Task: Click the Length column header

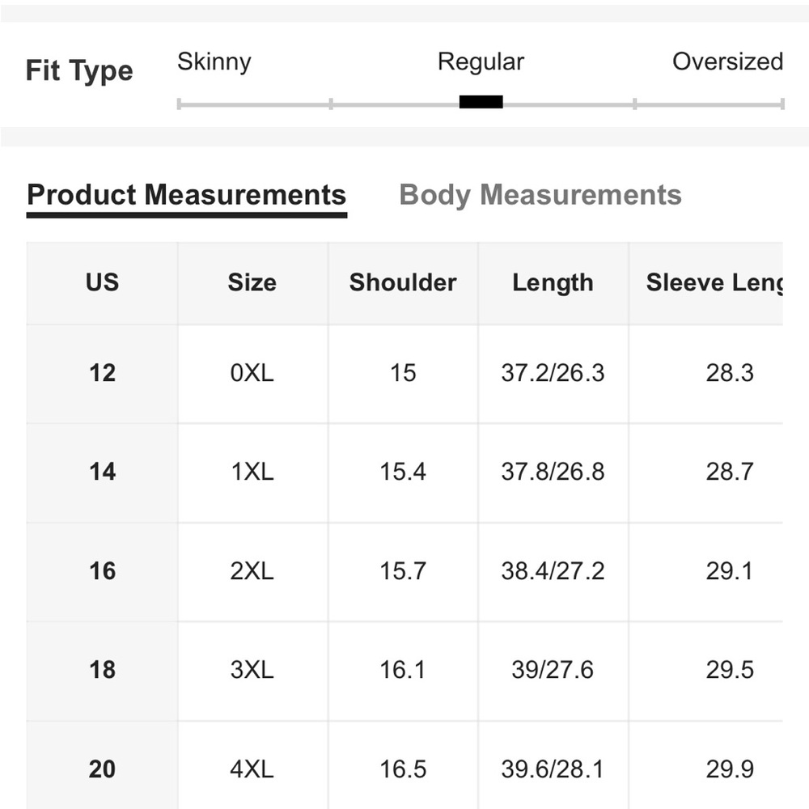Action: [x=553, y=282]
